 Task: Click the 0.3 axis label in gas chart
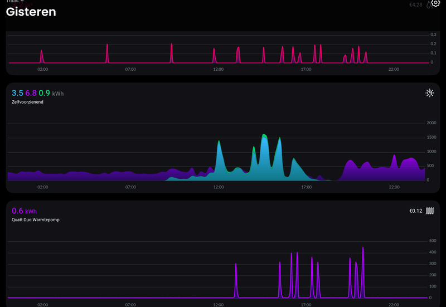[433, 35]
